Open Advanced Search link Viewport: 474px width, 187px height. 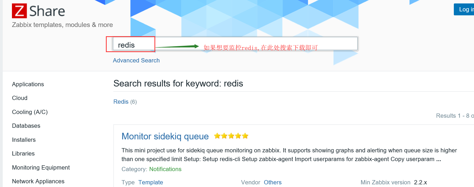[x=136, y=61]
